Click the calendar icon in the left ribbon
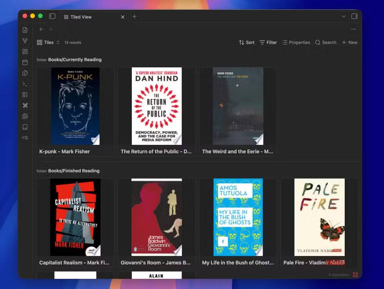This screenshot has width=384, height=289. coord(25,62)
